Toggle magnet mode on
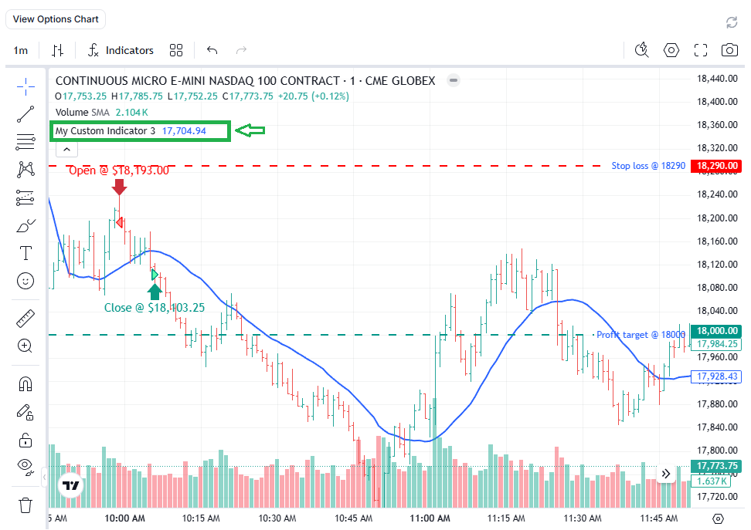The width and height of the screenshot is (751, 530). pos(25,383)
